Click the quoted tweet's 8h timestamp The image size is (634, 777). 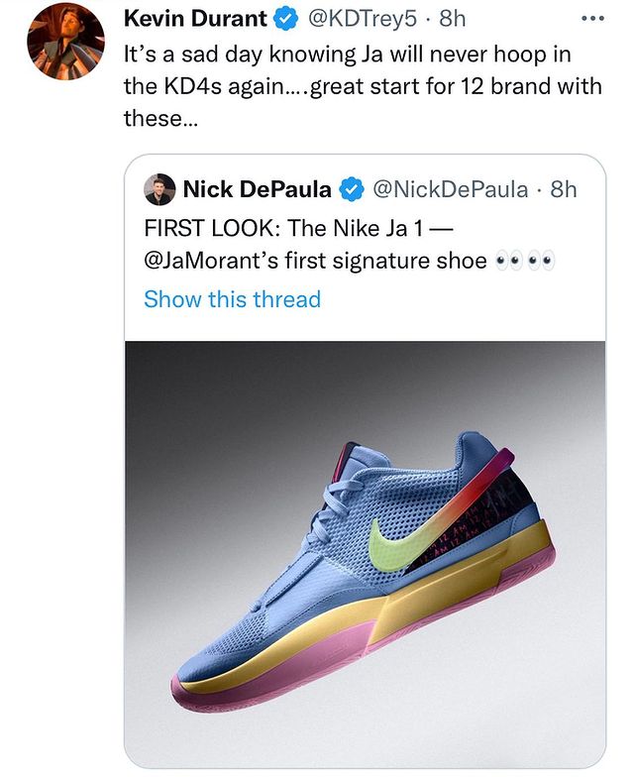(563, 189)
